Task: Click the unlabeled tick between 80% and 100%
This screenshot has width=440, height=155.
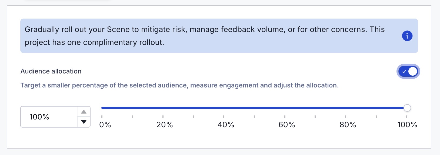Action: 376,117
